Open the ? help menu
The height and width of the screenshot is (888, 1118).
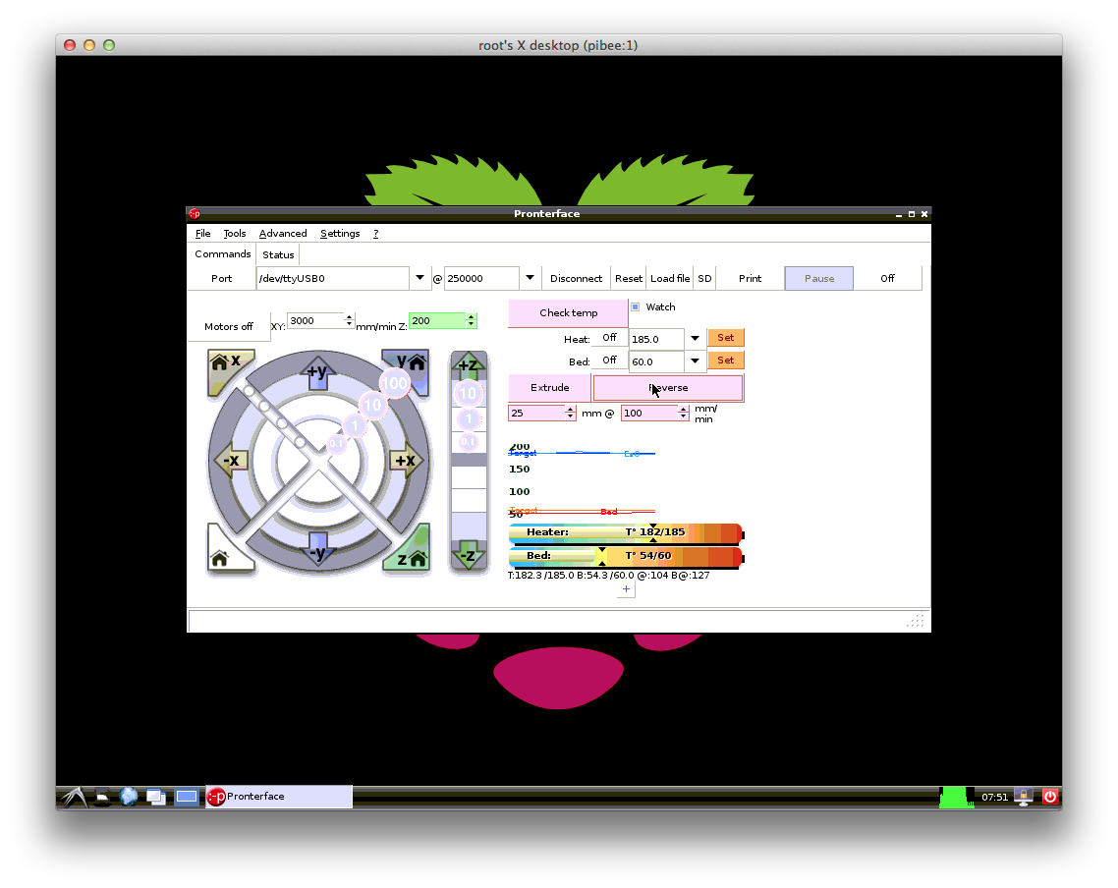(375, 233)
